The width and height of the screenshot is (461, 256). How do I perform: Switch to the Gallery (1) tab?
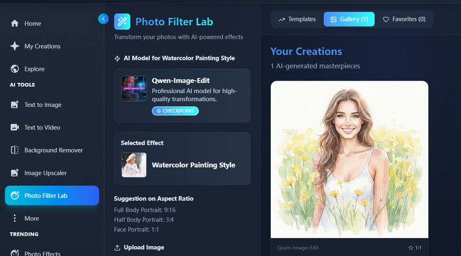(x=349, y=20)
